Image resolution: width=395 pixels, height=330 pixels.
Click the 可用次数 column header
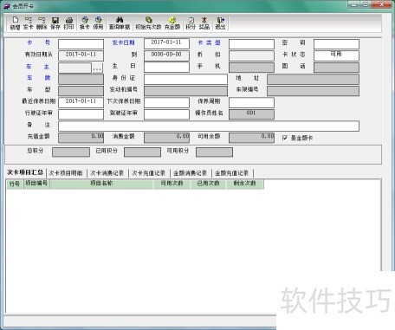pos(172,184)
